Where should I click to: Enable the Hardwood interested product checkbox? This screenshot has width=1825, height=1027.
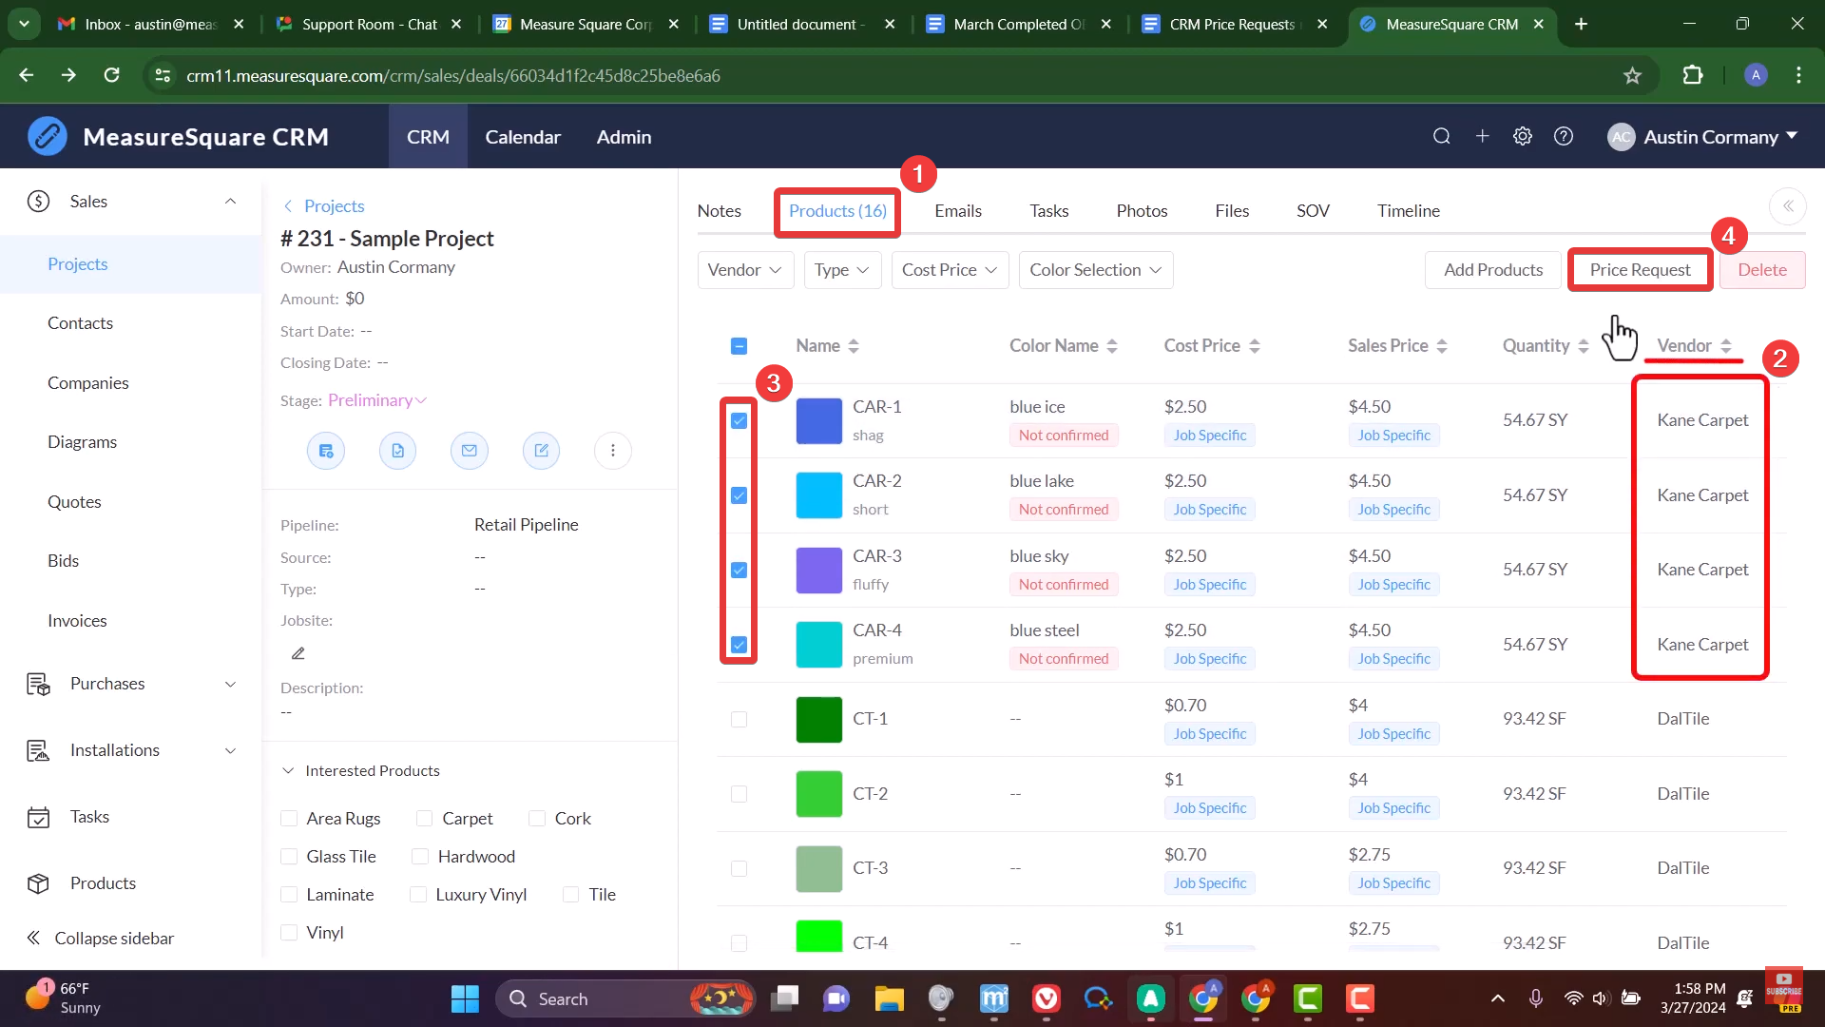420,857
